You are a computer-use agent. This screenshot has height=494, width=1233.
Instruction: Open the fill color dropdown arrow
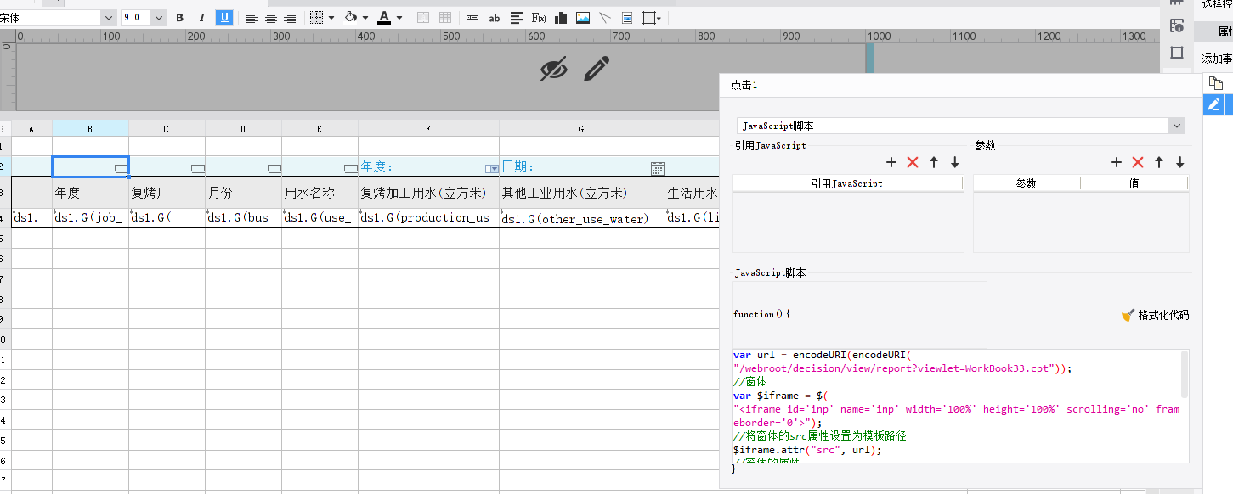tap(365, 18)
